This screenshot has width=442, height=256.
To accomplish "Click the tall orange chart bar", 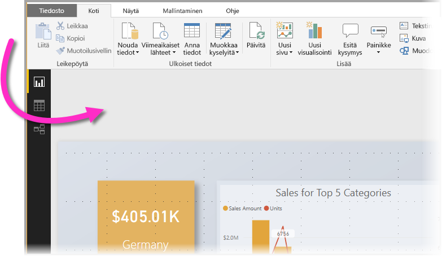I will (261, 237).
